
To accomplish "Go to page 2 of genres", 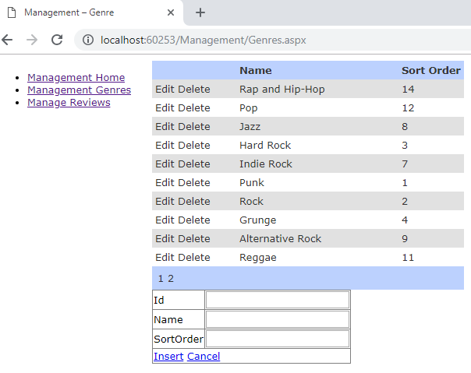I will point(171,279).
